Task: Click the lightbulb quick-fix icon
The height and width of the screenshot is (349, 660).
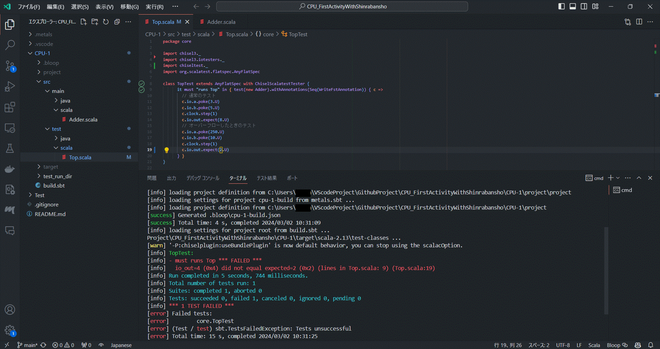Action: [166, 150]
